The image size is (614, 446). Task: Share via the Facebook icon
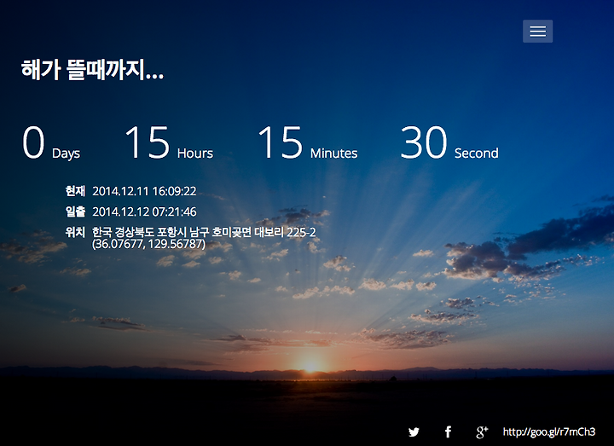[x=448, y=432]
